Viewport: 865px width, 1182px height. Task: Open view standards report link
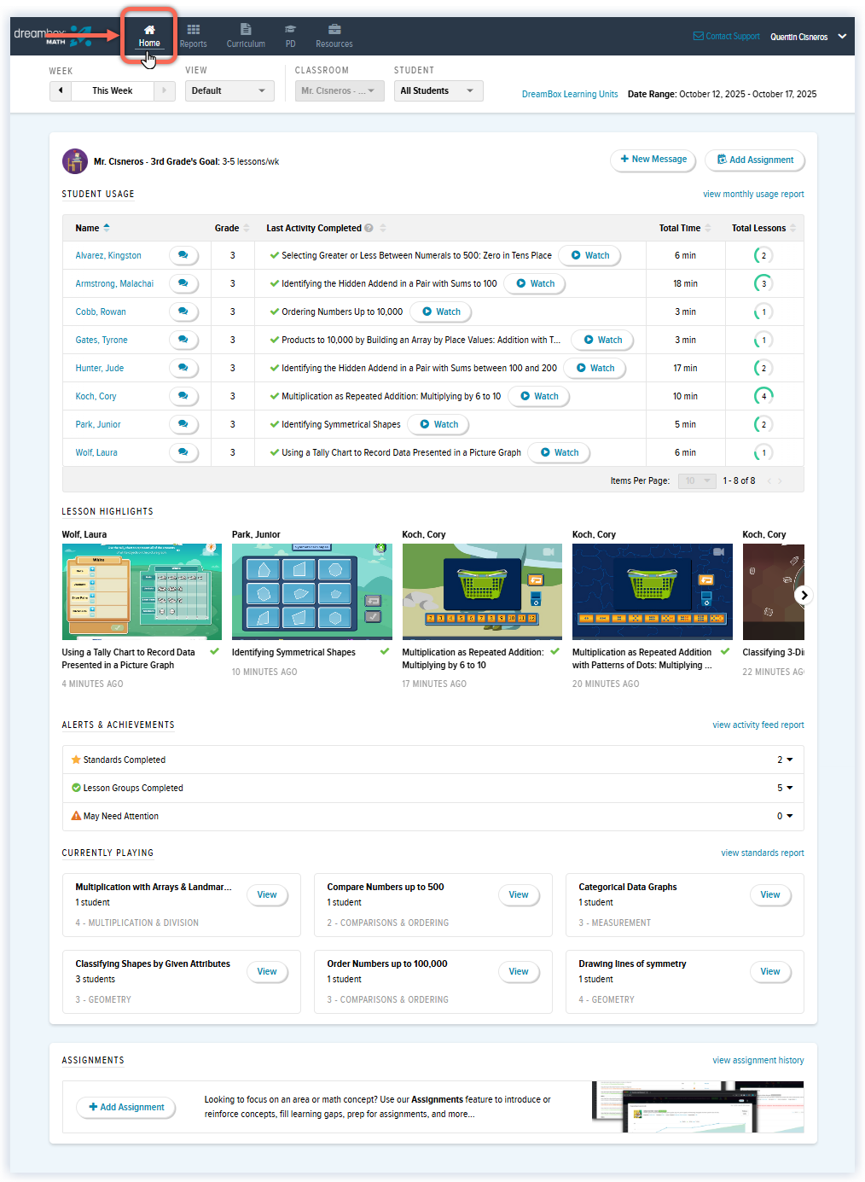763,853
